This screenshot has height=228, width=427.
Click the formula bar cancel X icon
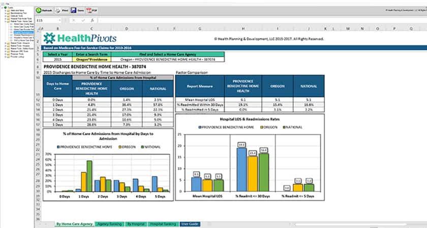coord(74,20)
